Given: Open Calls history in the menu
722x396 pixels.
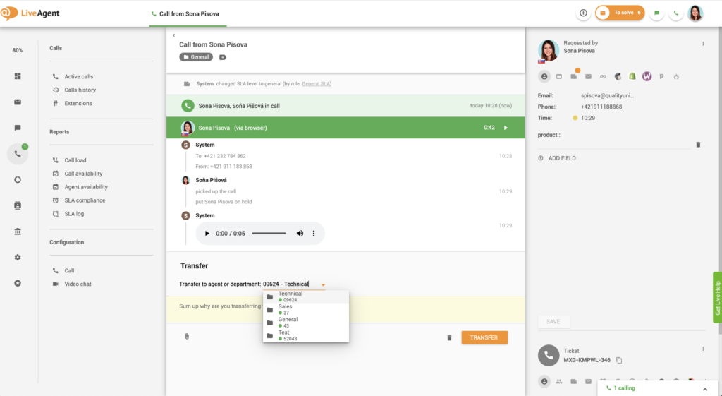Looking at the screenshot, I should [x=80, y=90].
